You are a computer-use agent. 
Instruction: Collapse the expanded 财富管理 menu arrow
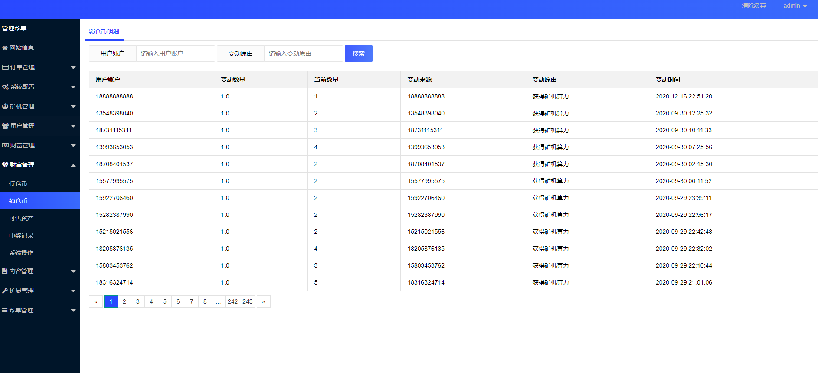(x=73, y=165)
